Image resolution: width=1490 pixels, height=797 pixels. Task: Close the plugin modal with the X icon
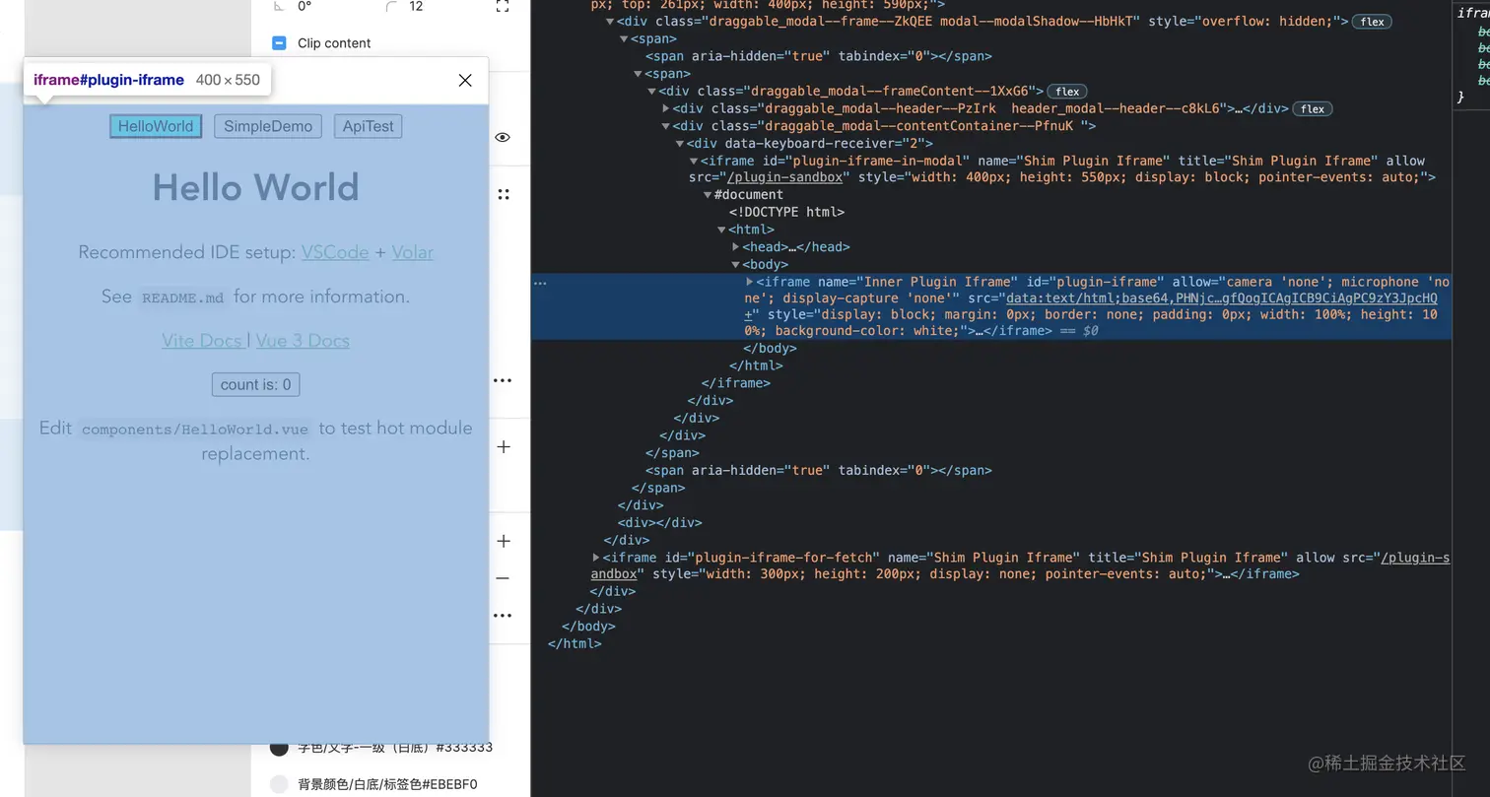pyautogui.click(x=465, y=81)
